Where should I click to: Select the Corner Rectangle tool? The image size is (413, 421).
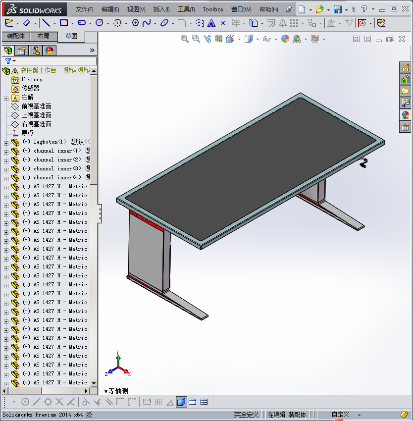tap(64, 23)
